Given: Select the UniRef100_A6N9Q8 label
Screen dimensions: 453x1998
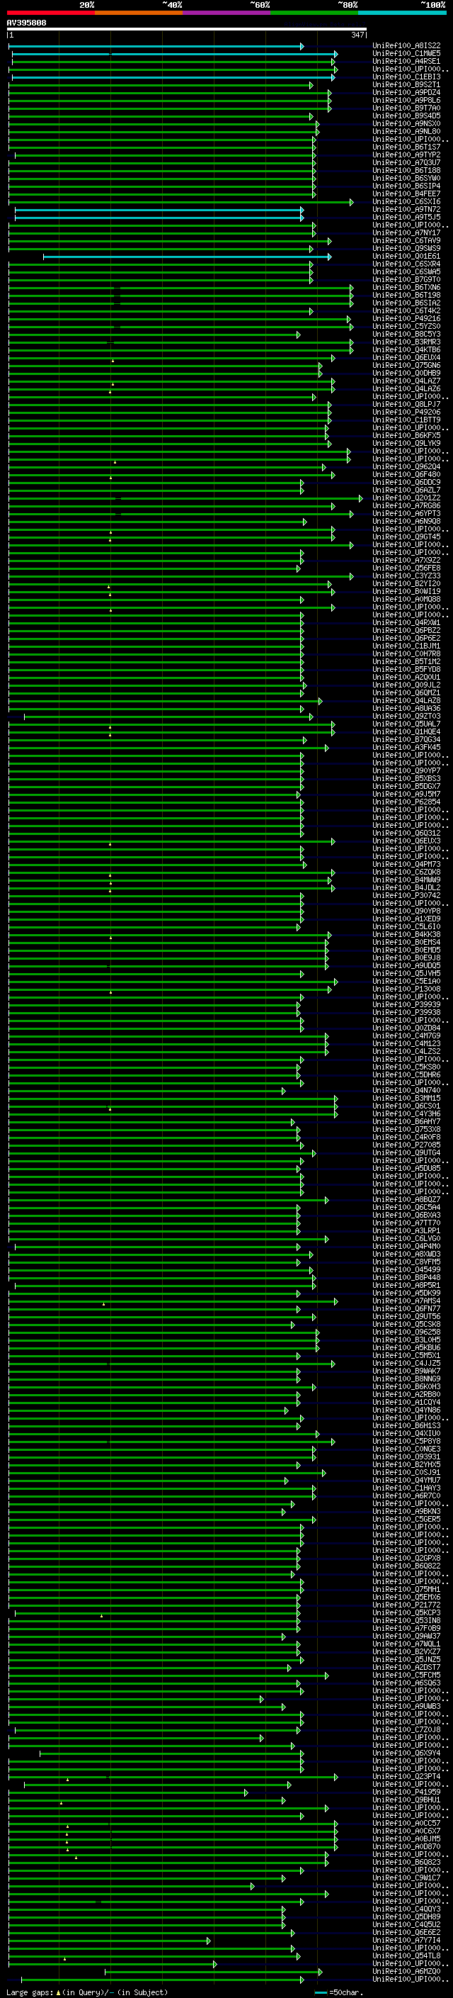Looking at the screenshot, I should (x=406, y=521).
